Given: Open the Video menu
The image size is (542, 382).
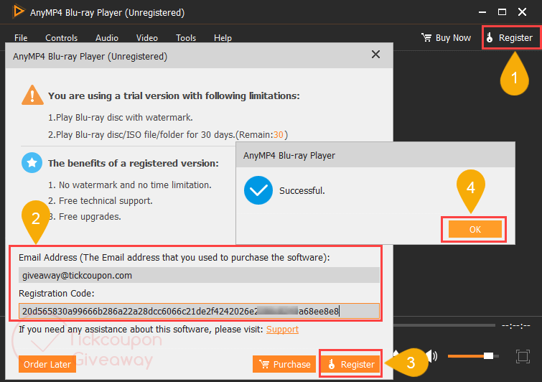Looking at the screenshot, I should 147,38.
